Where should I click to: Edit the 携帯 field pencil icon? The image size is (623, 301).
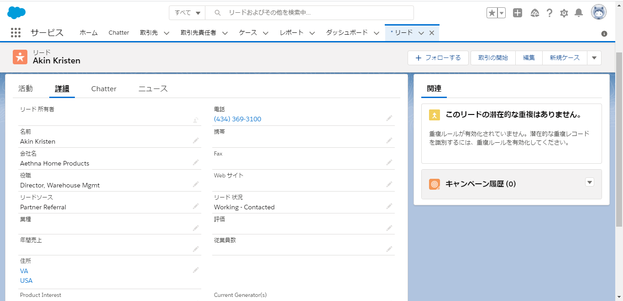[x=389, y=141]
